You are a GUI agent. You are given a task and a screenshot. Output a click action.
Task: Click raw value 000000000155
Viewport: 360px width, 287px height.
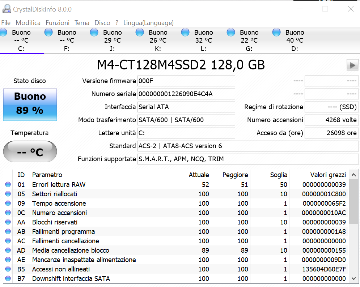coord(324,250)
